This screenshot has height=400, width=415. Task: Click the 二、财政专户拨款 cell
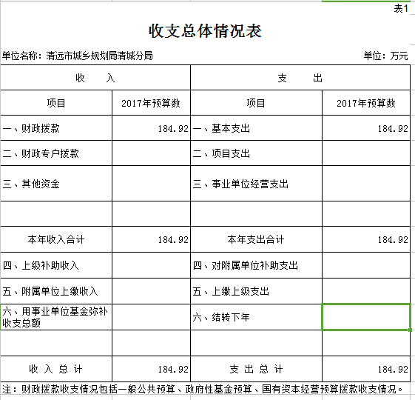[x=56, y=153]
